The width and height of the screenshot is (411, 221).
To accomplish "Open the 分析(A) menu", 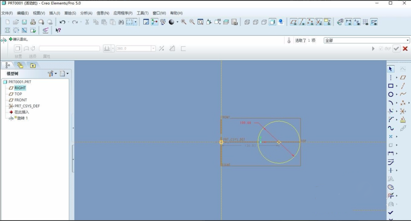I will [x=86, y=13].
